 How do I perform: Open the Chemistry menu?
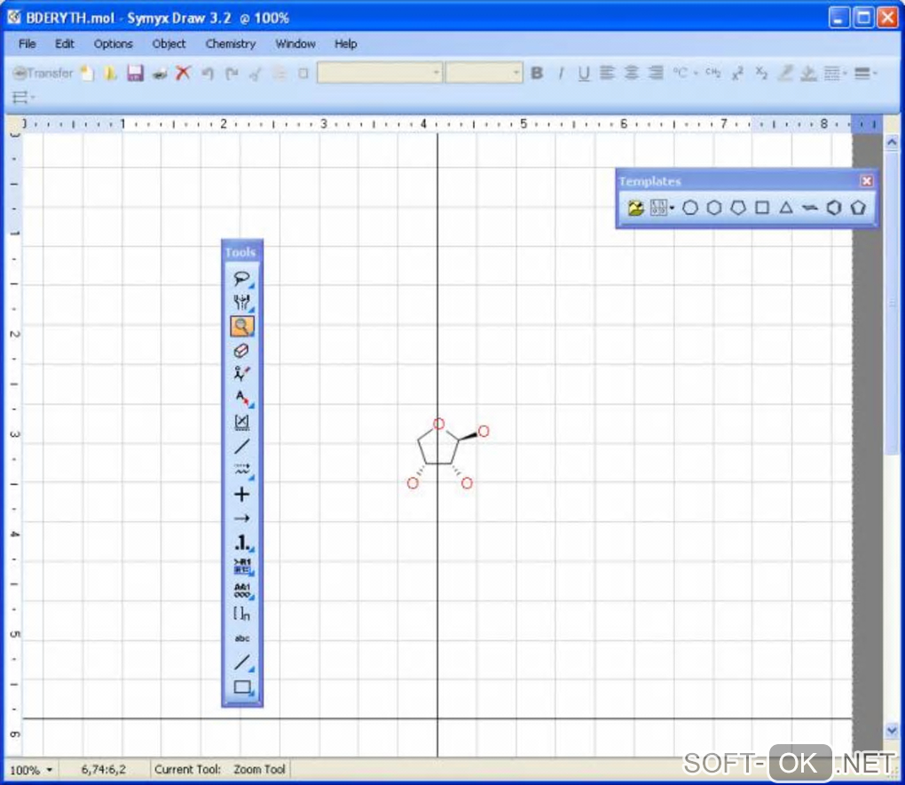[231, 44]
